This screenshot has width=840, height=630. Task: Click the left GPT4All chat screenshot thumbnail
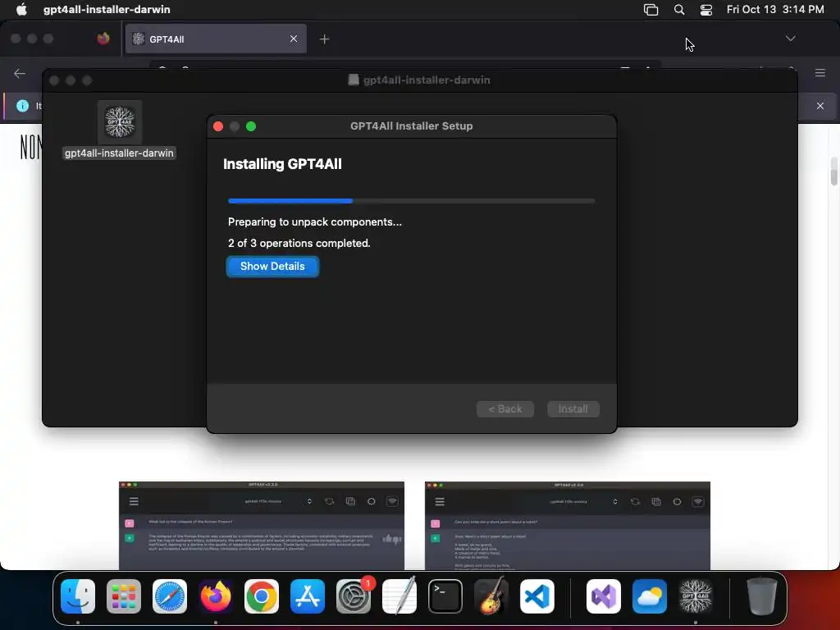click(262, 526)
